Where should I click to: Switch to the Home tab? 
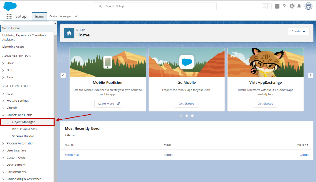click(39, 17)
